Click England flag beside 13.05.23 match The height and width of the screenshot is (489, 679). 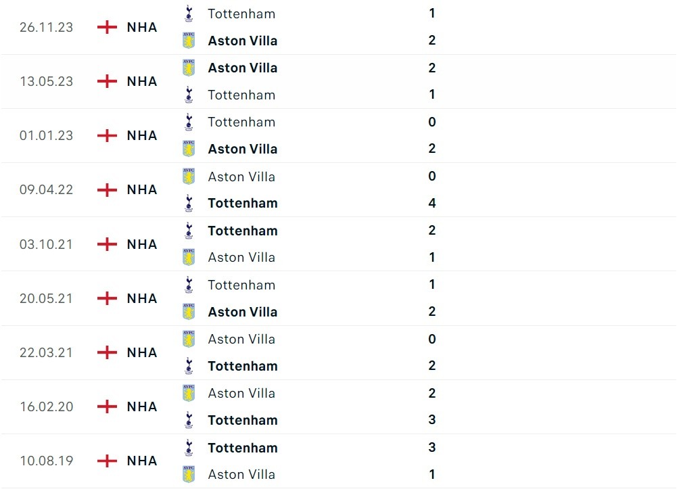107,81
